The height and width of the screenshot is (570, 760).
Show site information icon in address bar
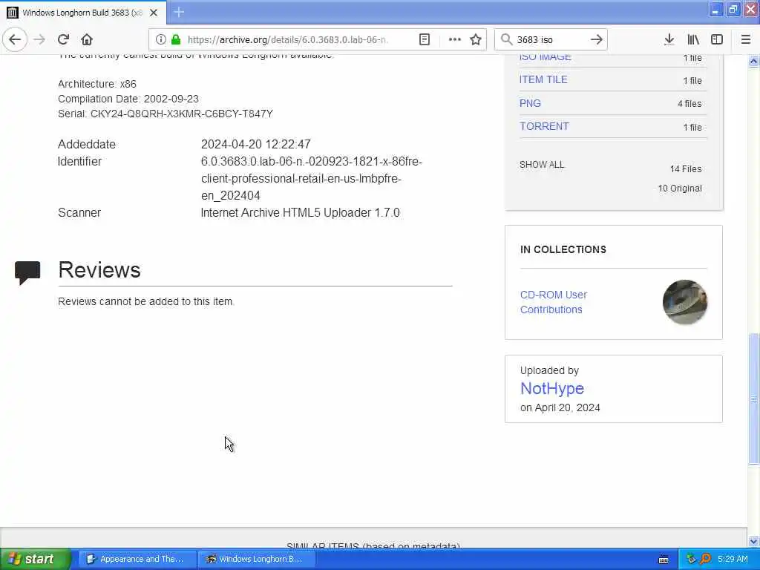pos(160,39)
